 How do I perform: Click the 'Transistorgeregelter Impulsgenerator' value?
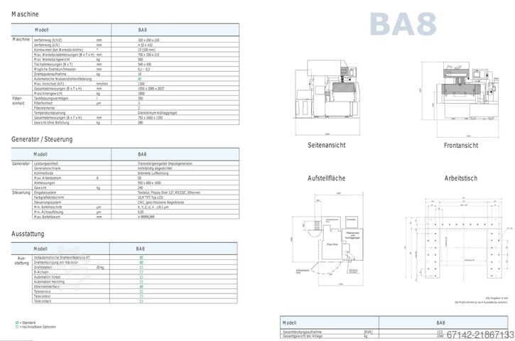click(x=165, y=163)
